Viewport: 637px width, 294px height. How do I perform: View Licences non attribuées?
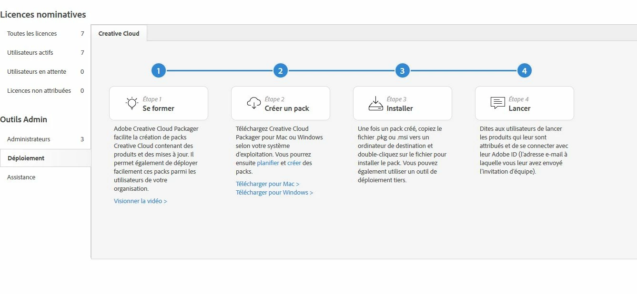(x=45, y=90)
